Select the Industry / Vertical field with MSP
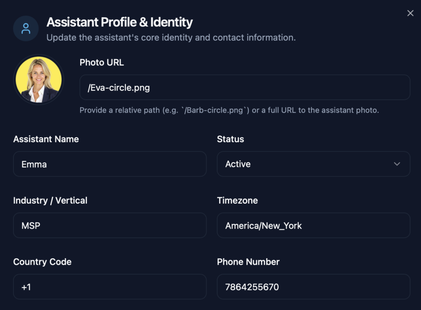Screen dimensions: 421x310 (x=110, y=225)
